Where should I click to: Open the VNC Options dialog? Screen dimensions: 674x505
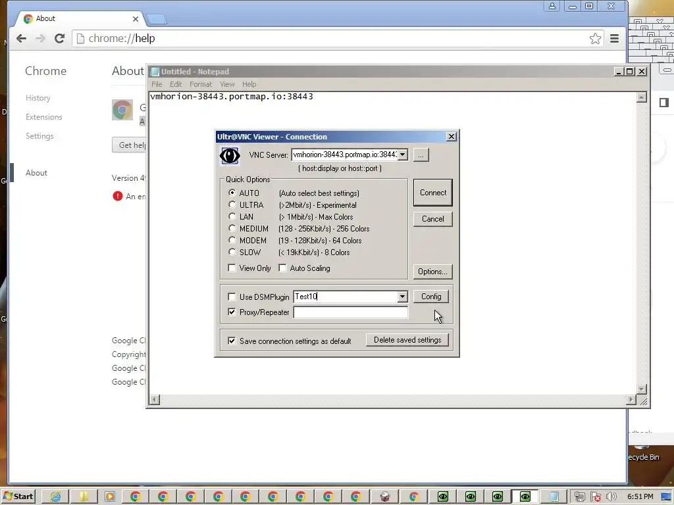point(433,272)
